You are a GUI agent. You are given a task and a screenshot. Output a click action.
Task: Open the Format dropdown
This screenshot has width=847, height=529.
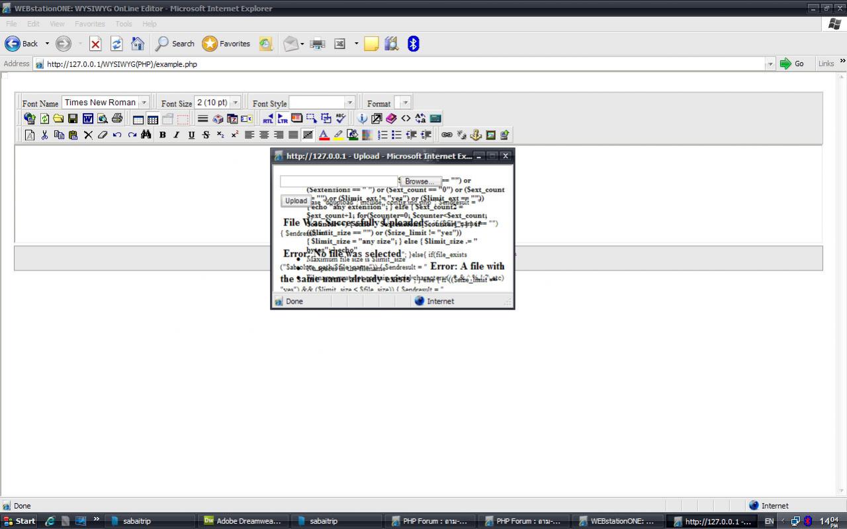coord(406,102)
